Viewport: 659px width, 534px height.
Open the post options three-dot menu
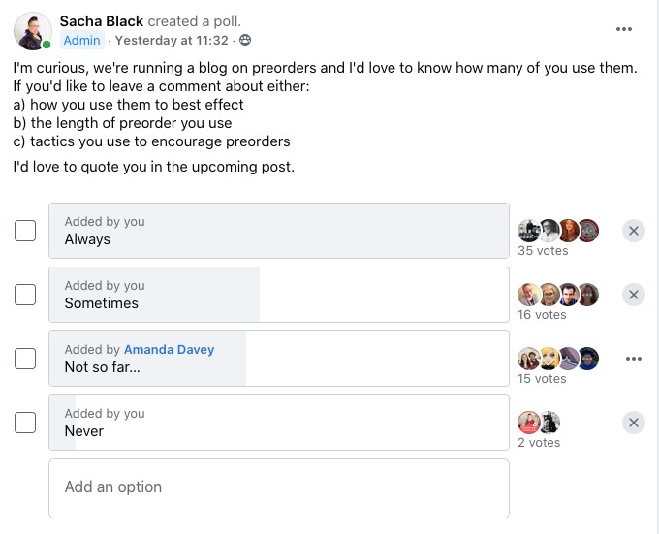click(624, 29)
